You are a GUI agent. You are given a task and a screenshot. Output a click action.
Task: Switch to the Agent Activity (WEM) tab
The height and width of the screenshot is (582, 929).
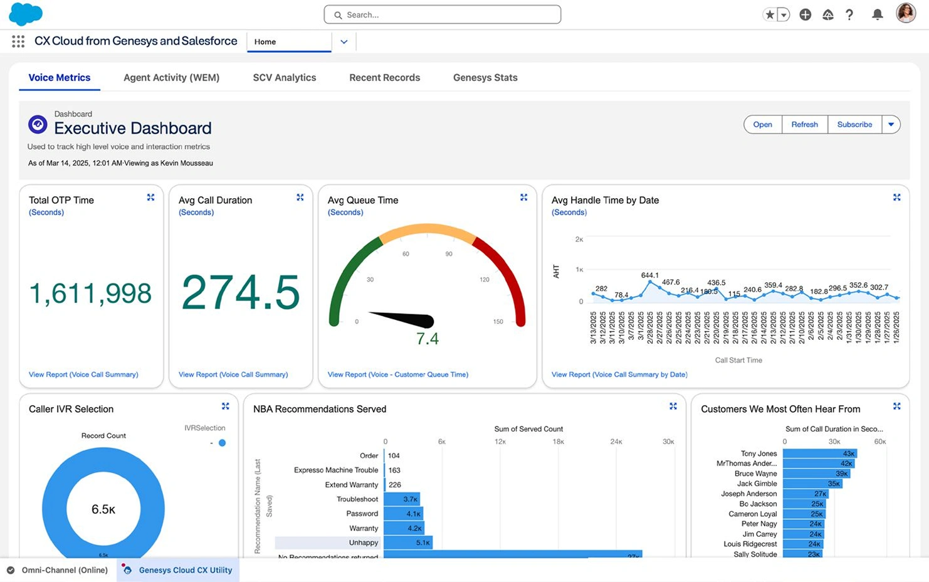point(171,78)
